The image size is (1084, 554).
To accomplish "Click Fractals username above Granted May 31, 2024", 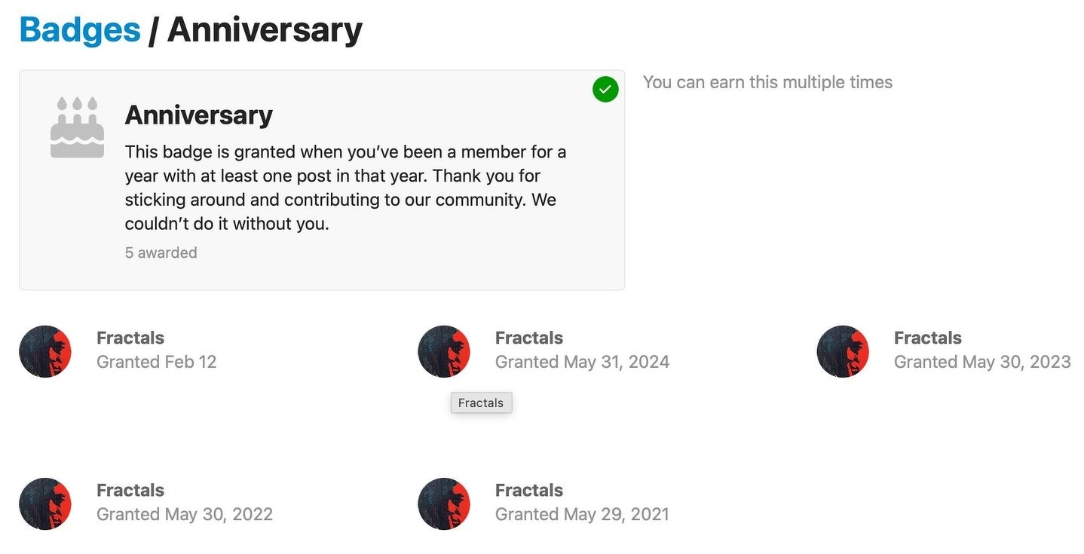I will point(529,338).
